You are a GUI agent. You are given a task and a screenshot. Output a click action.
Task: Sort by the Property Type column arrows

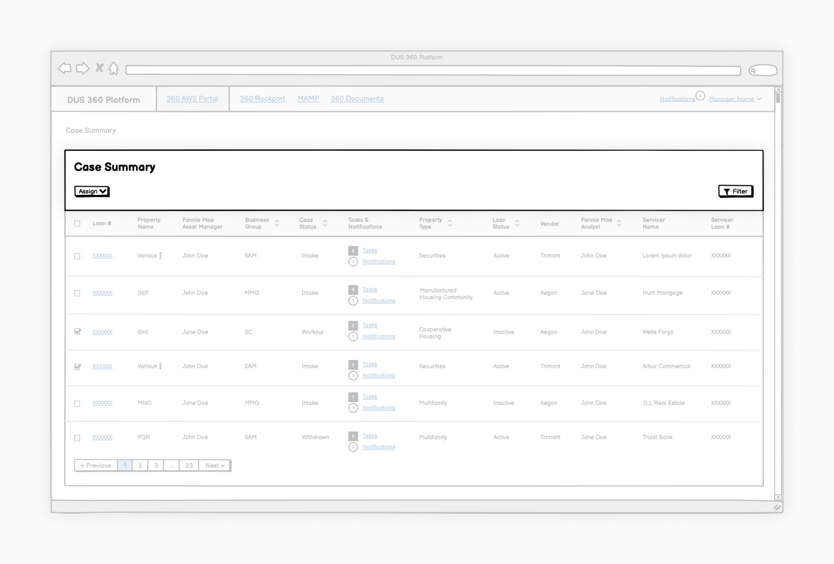coord(450,223)
